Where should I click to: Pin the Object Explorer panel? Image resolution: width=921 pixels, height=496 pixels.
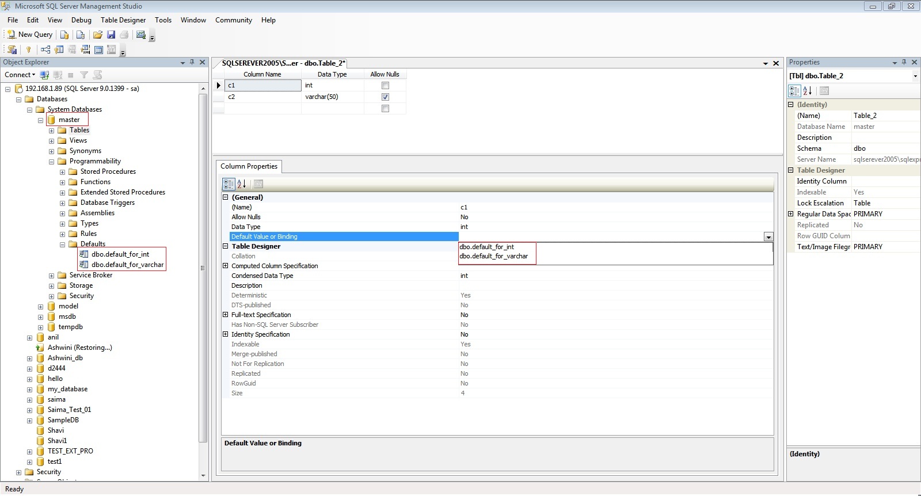click(x=192, y=62)
